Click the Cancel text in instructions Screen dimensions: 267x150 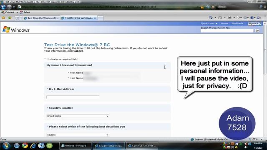78,51
